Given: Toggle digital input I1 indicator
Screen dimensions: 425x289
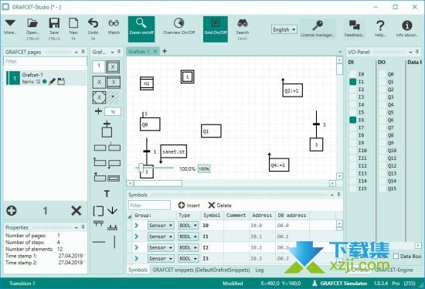Looking at the screenshot, I should tap(352, 82).
